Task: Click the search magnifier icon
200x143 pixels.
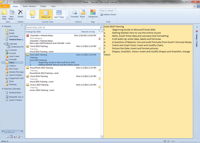Action: (x=101, y=27)
